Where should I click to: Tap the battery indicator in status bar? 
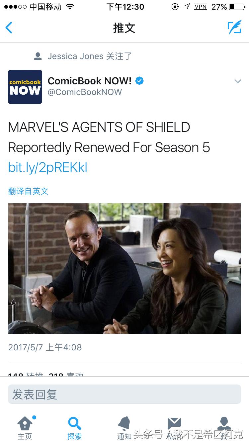coord(237,7)
